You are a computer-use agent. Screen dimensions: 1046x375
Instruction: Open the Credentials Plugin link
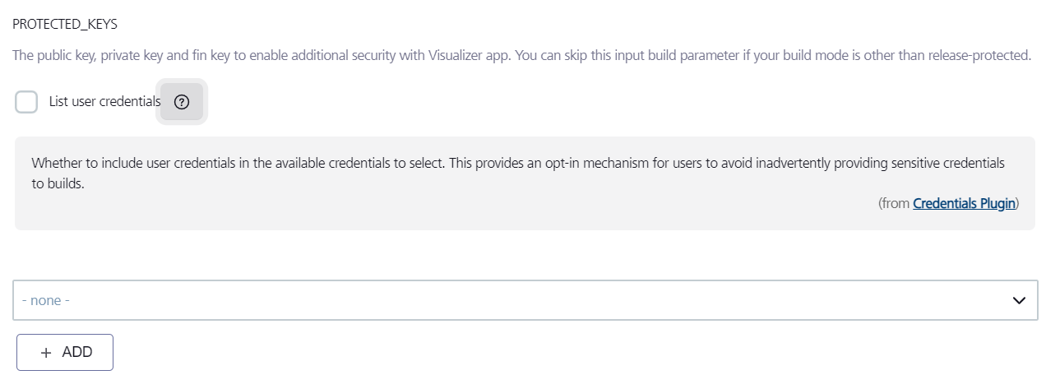(964, 203)
